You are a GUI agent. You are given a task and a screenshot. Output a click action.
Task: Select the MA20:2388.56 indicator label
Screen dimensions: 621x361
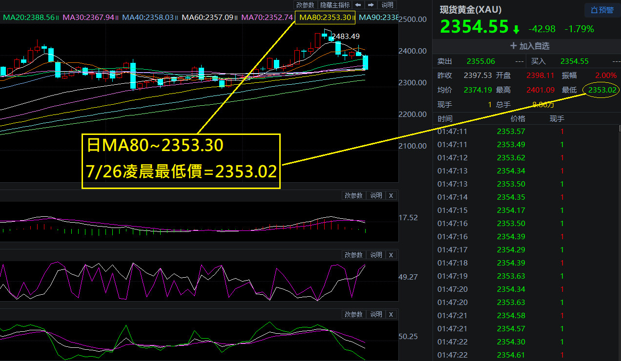29,18
